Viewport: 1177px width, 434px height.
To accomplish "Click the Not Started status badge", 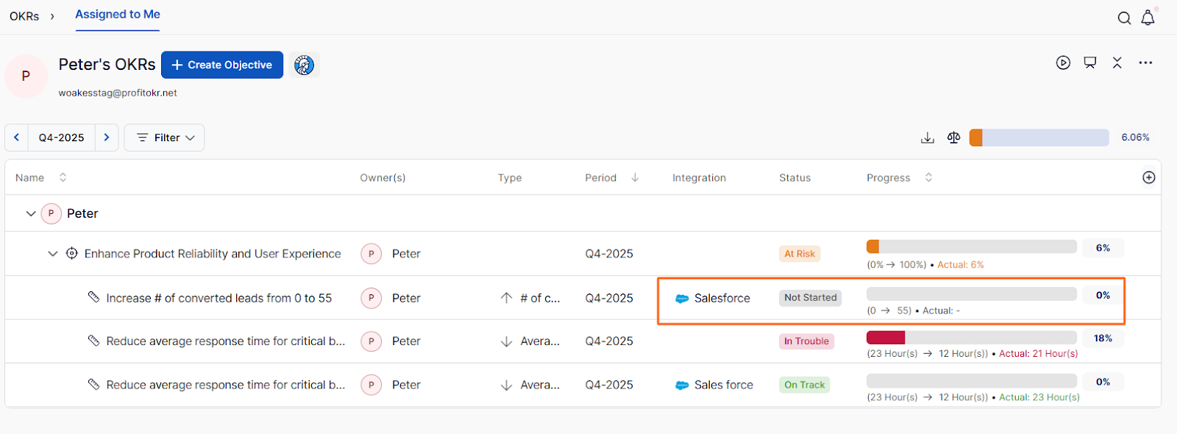I will tap(811, 298).
